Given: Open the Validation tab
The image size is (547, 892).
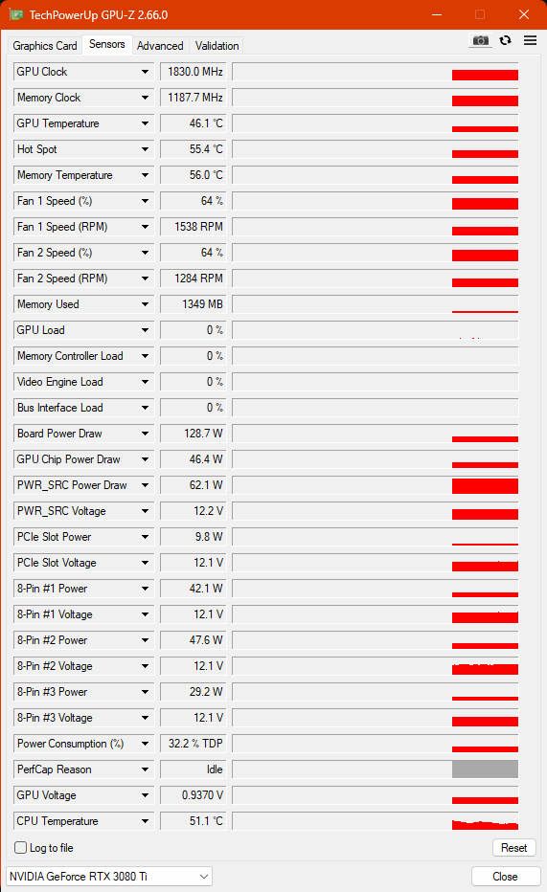Looking at the screenshot, I should pos(217,46).
